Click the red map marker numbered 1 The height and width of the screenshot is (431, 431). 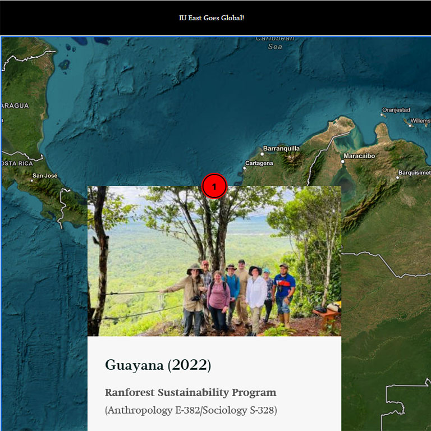coord(214,186)
